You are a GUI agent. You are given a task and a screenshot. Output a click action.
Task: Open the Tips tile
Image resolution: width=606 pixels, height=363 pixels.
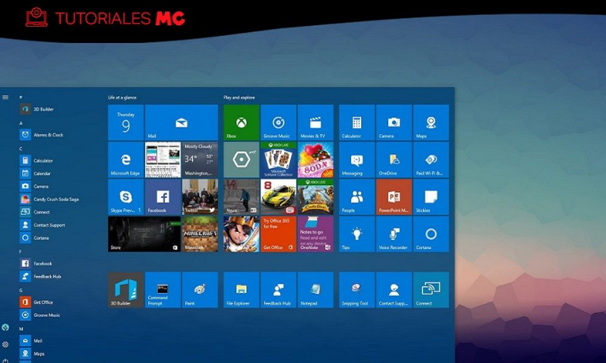(x=357, y=234)
